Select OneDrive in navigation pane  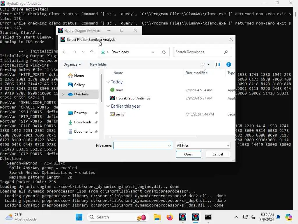(x=79, y=94)
